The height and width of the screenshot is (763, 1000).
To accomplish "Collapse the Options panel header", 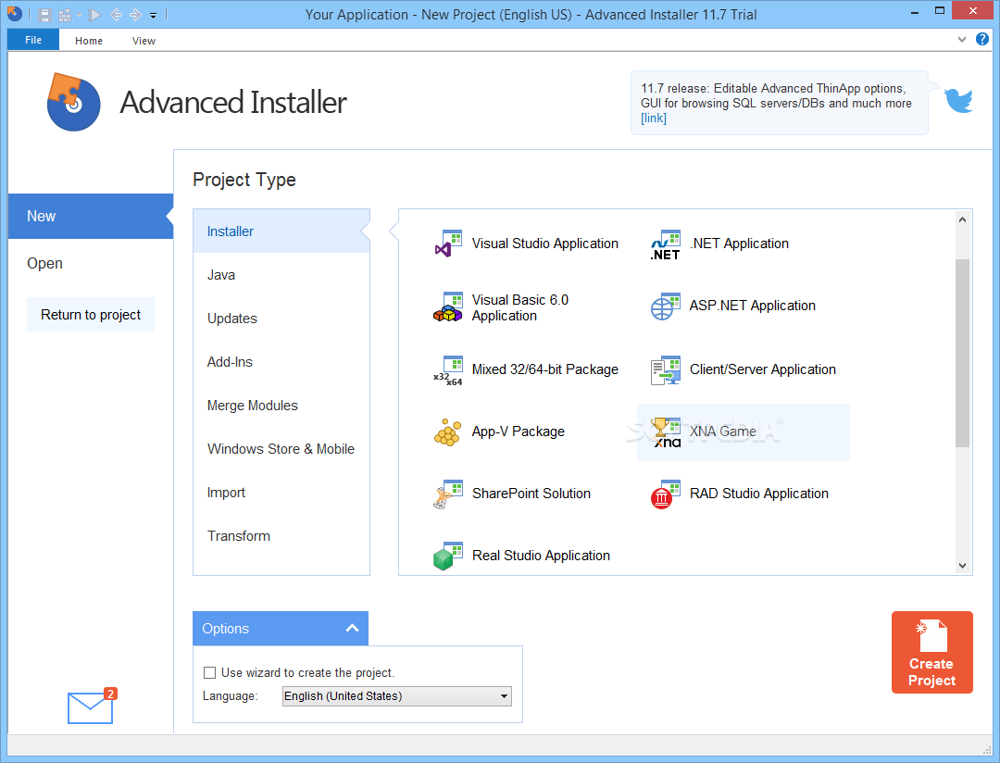I will tap(281, 629).
